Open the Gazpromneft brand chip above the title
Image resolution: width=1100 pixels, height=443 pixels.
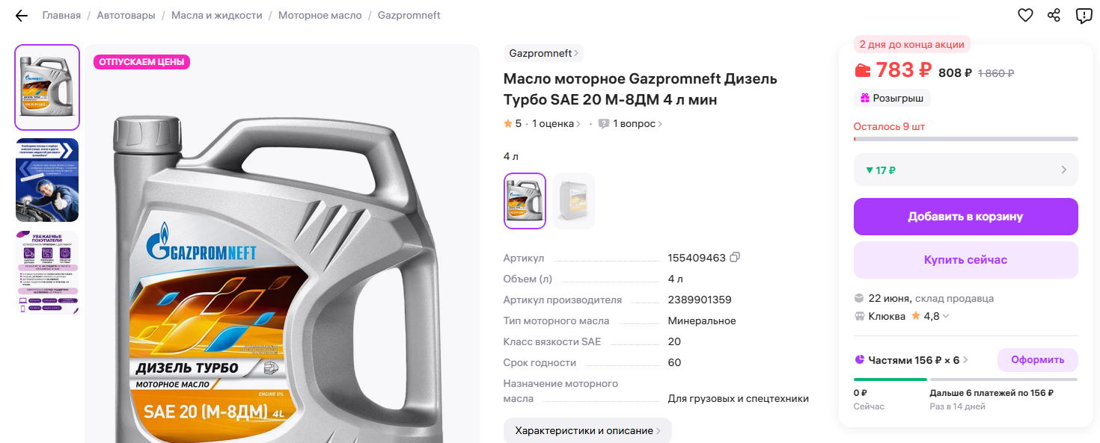coord(543,54)
